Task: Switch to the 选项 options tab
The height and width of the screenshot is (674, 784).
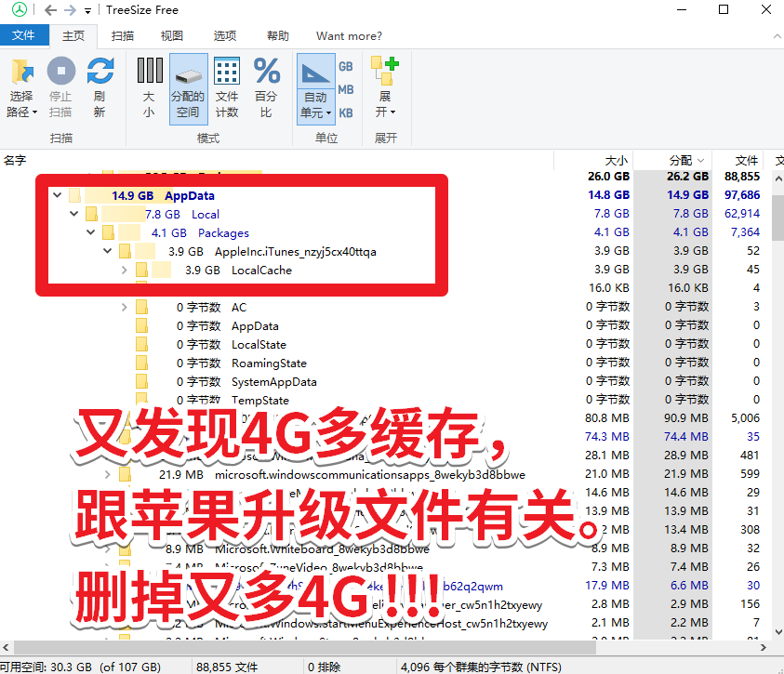Action: point(224,36)
